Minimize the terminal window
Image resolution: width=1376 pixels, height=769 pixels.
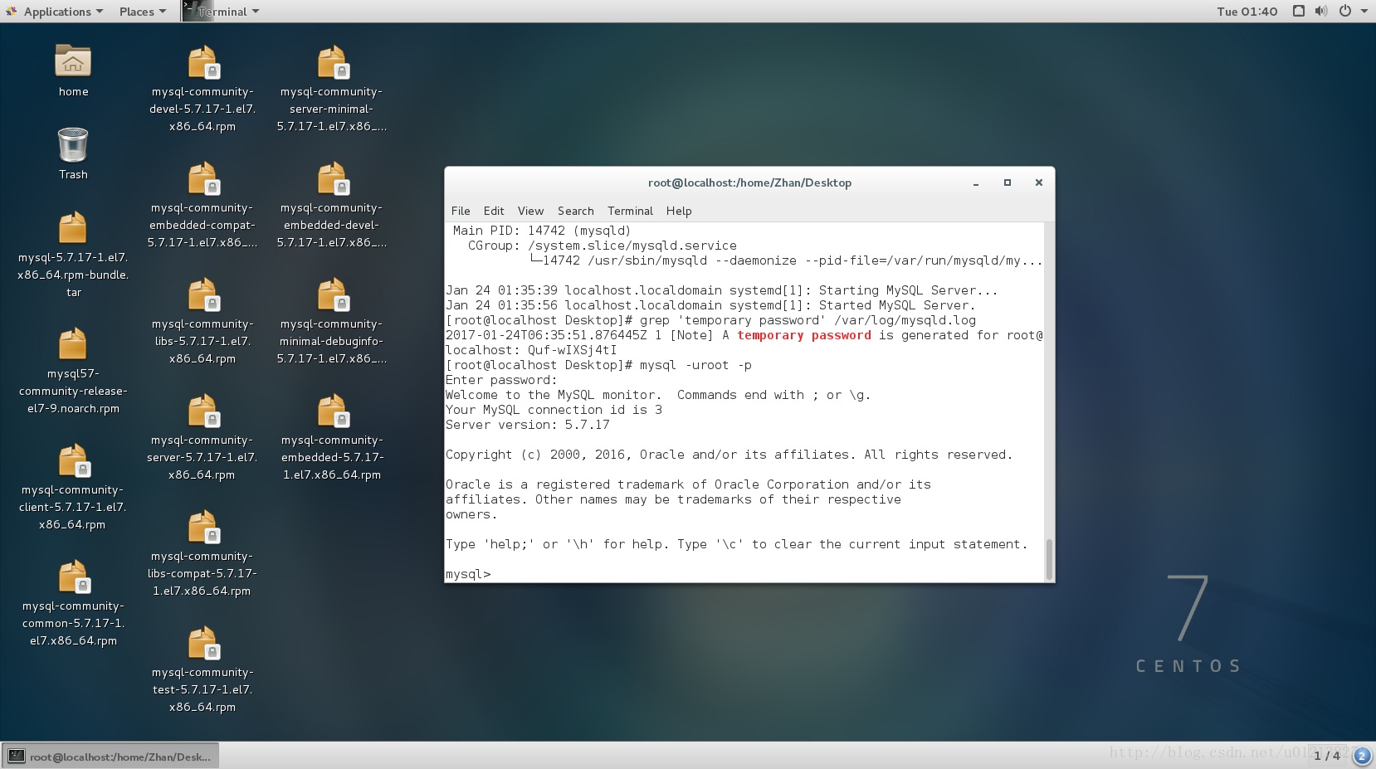pos(976,183)
